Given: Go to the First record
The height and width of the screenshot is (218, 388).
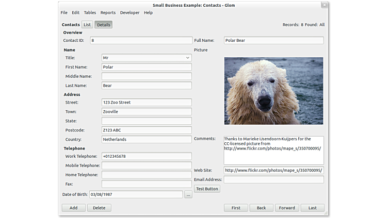Looking at the screenshot, I should [x=236, y=208].
